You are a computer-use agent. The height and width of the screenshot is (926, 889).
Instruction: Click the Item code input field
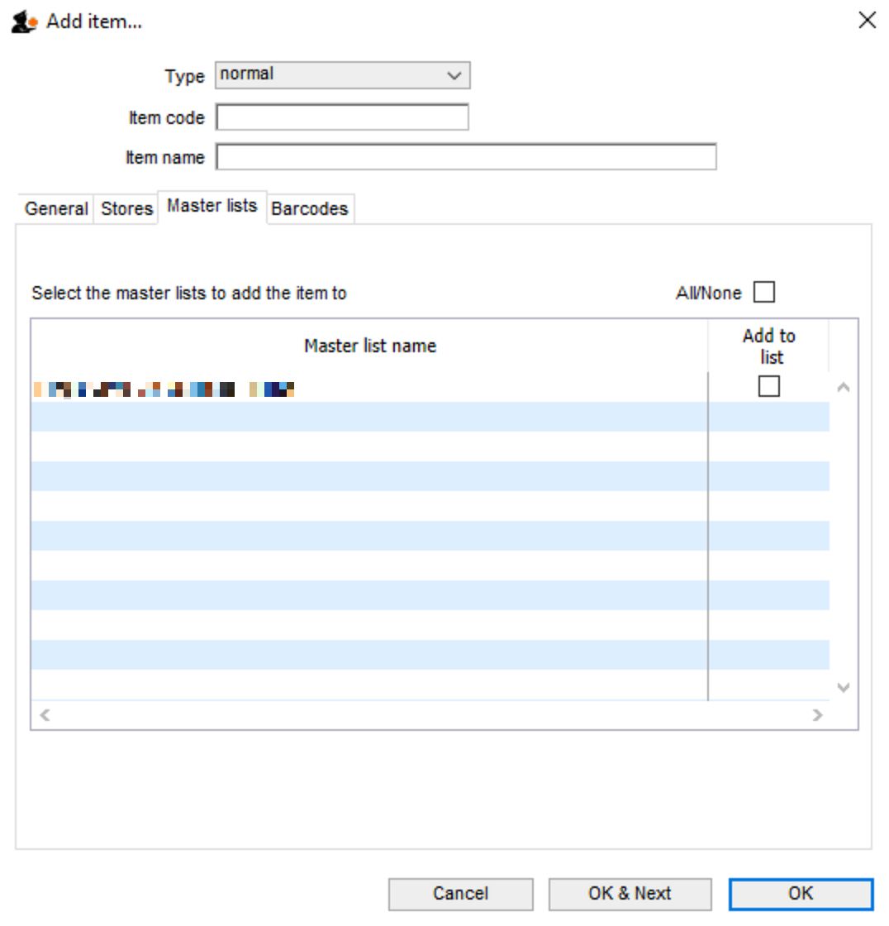342,117
